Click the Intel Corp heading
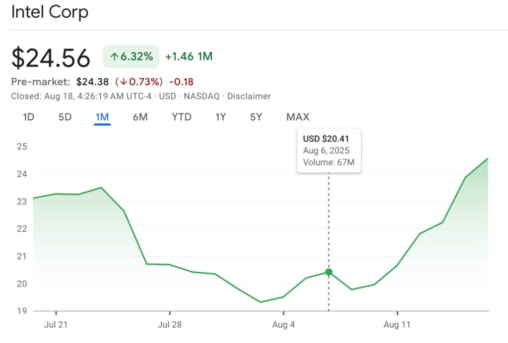Screen dimensions: 508x343 point(50,12)
